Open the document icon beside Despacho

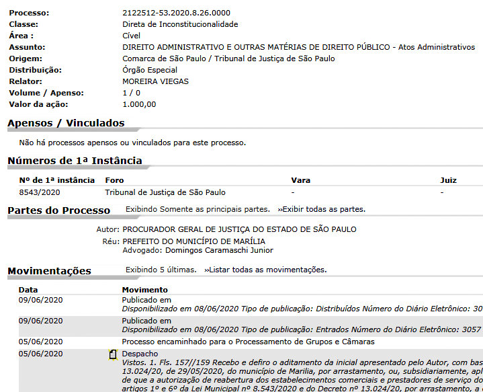coord(113,354)
